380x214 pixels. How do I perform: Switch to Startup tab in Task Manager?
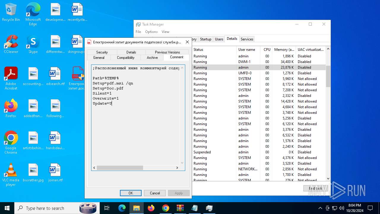(x=205, y=39)
